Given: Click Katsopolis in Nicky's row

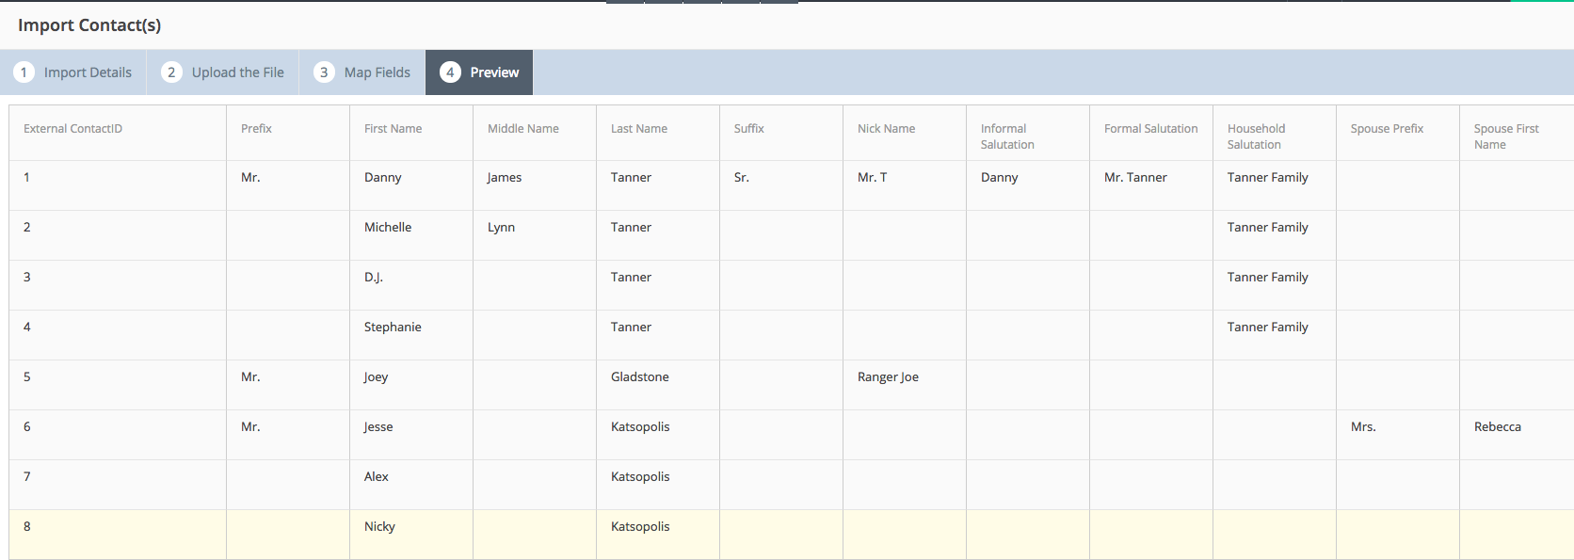Looking at the screenshot, I should point(640,527).
